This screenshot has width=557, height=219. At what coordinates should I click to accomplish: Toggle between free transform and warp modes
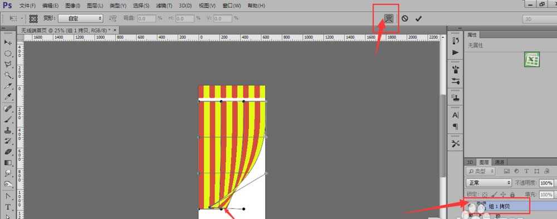389,18
